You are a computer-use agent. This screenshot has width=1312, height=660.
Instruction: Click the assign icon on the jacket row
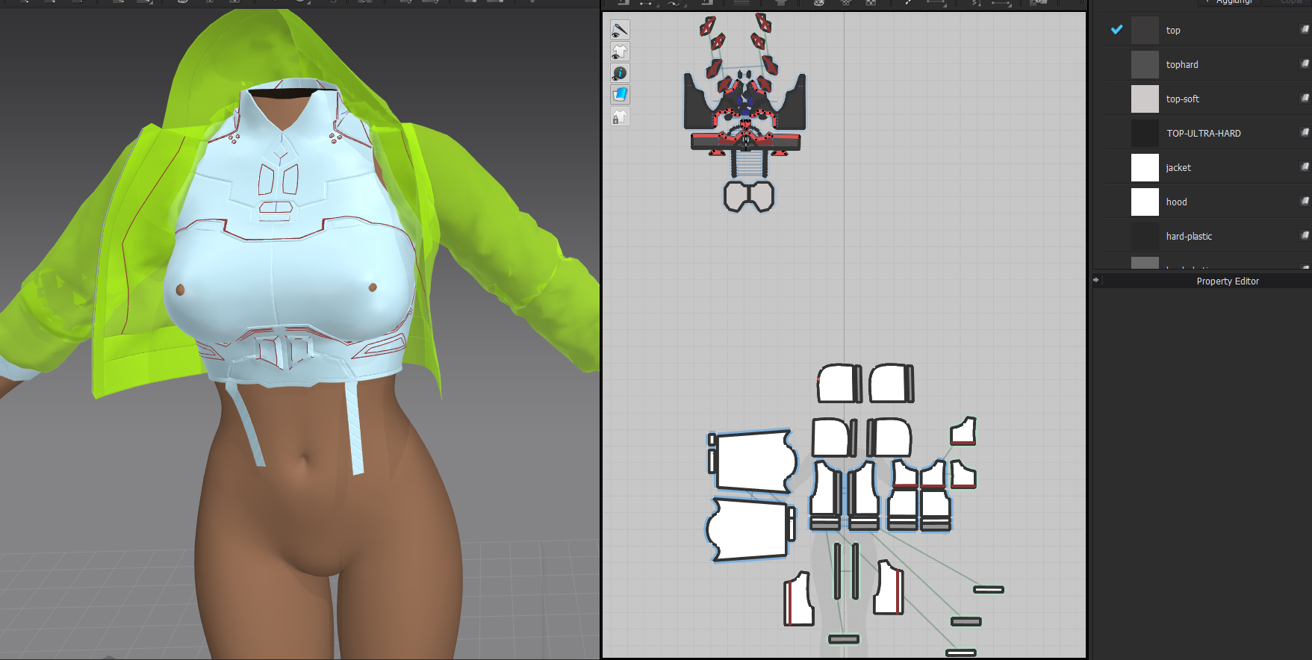tap(1305, 167)
